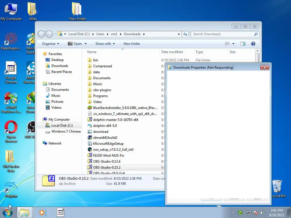Toggle the preview pane icon
This screenshot has height=218, width=291.
point(243,44)
